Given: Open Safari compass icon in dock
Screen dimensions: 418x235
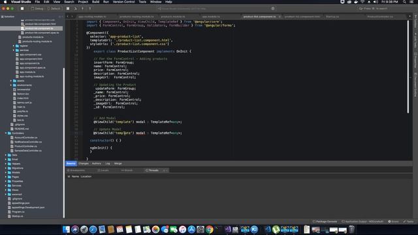Looking at the screenshot, I should click(x=93, y=229).
